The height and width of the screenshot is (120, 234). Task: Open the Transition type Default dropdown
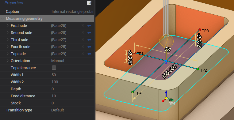57,110
